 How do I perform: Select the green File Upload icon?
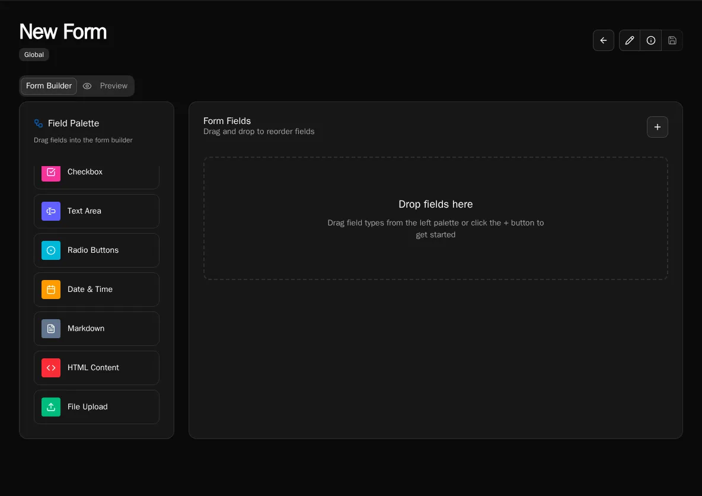pos(51,407)
